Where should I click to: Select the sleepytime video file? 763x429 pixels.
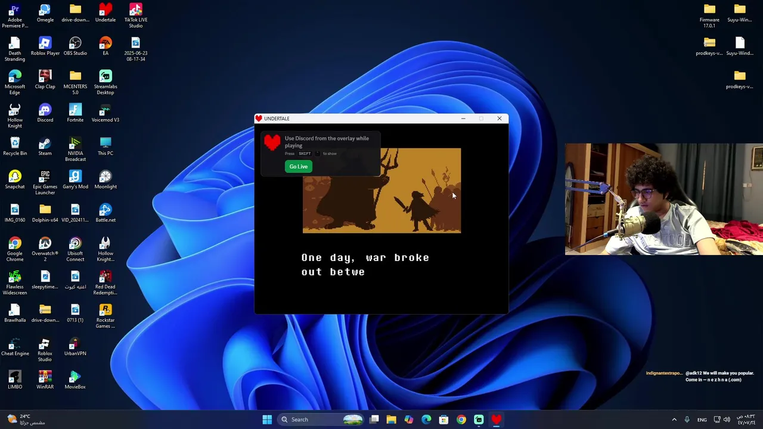pyautogui.click(x=45, y=280)
